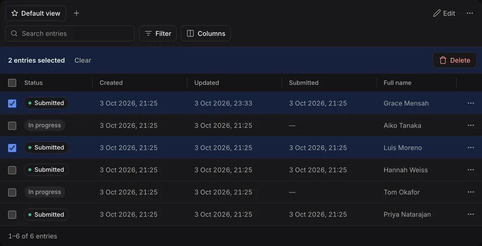The image size is (482, 246).
Task: Check the Aiko Tanaka row checkbox
Action: point(12,126)
